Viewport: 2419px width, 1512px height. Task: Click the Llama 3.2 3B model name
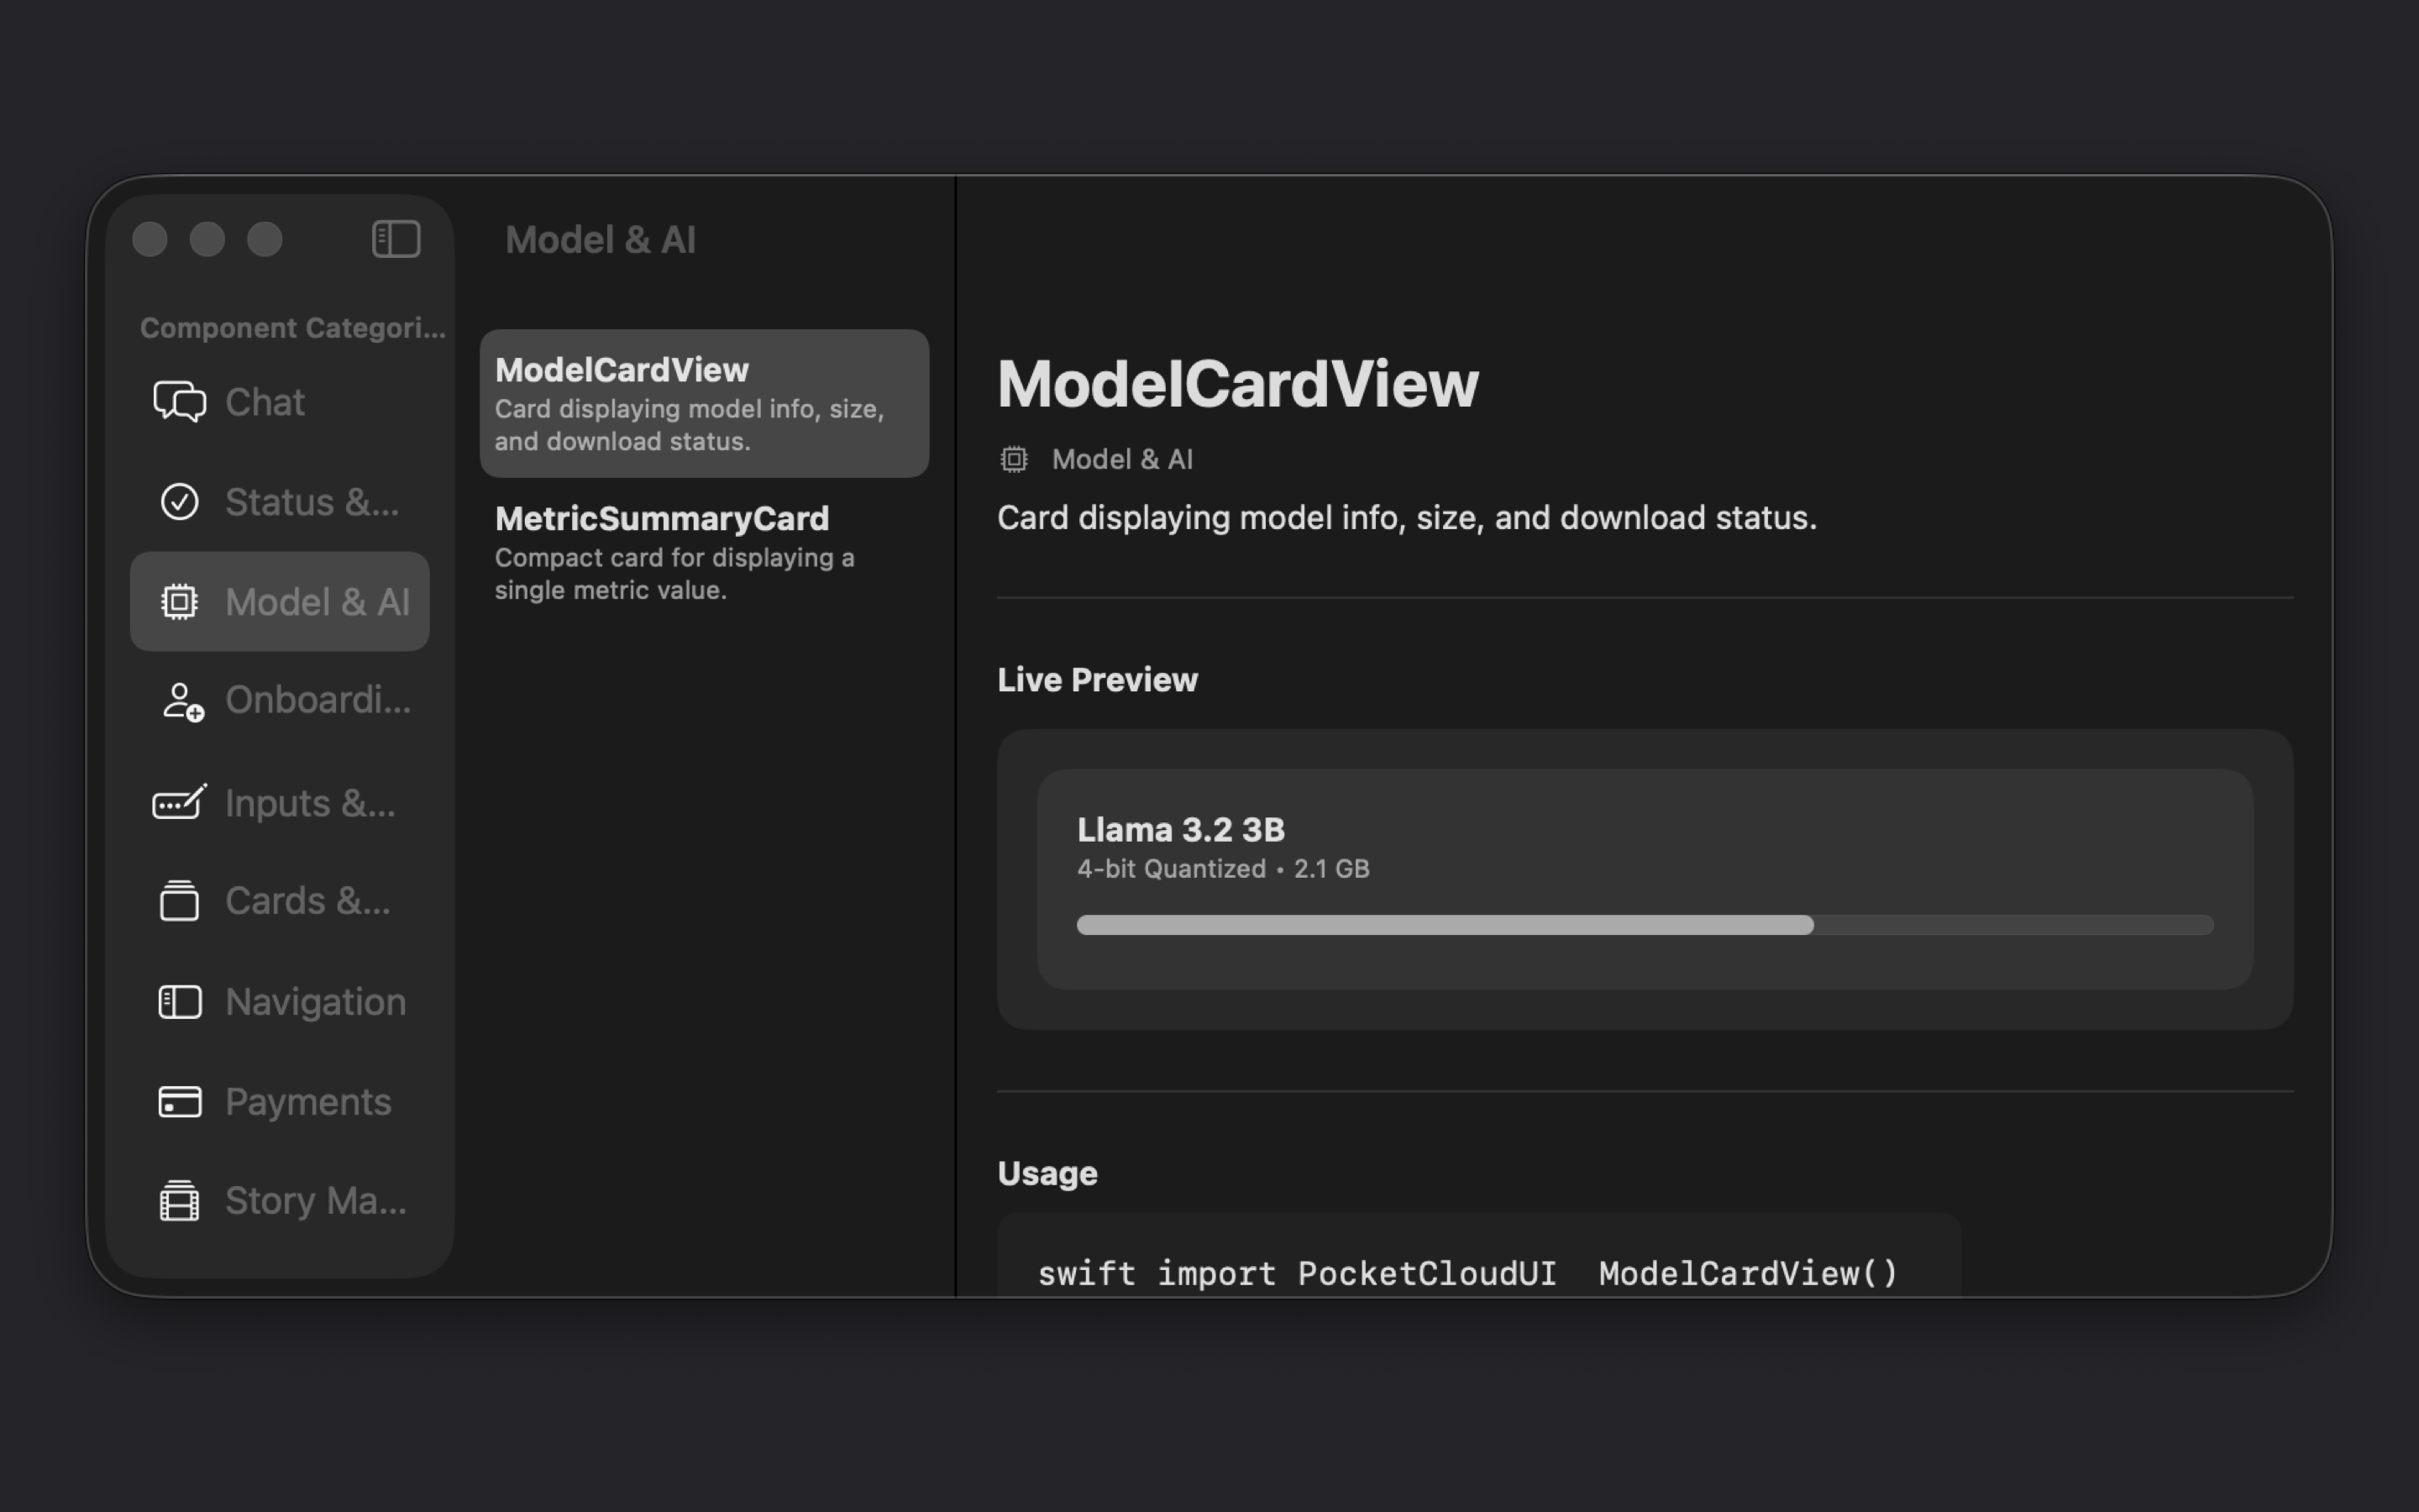(x=1180, y=829)
